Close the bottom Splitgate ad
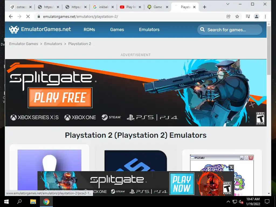This screenshot has height=207, width=276. 231,167
